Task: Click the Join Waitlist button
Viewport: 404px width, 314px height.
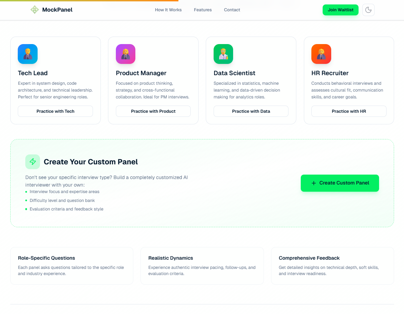Action: tap(340, 10)
